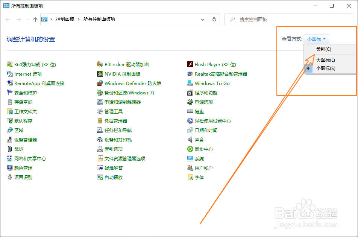Open the Internet 选项 link

(28, 74)
